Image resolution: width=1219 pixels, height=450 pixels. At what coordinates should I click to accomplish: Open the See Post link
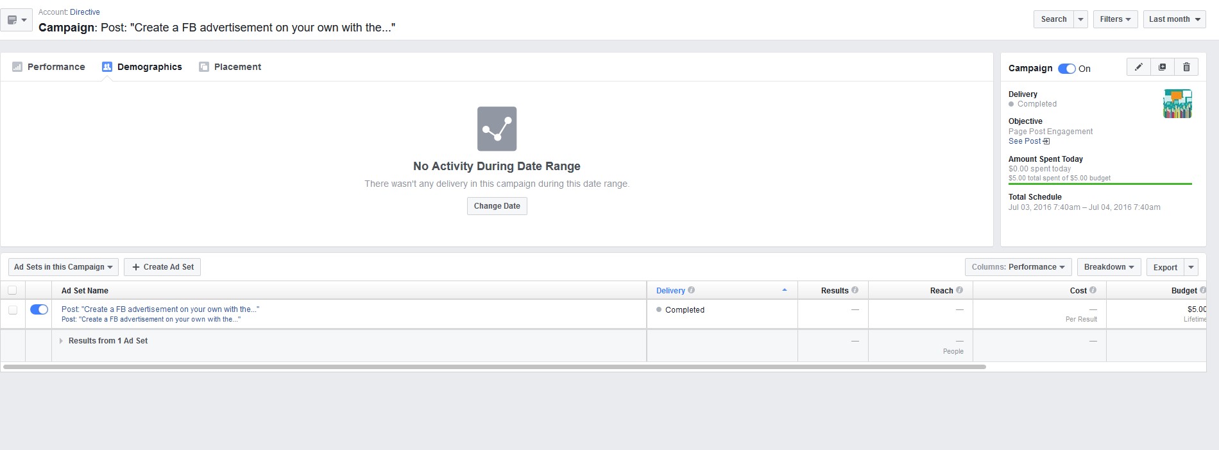click(x=1028, y=141)
